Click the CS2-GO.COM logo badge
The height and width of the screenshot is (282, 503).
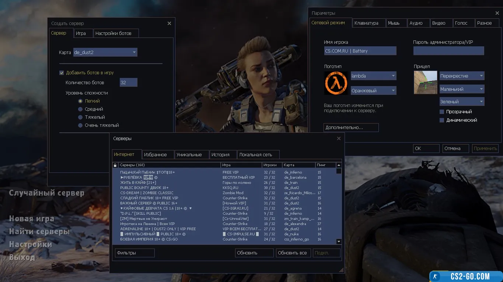[x=466, y=276]
